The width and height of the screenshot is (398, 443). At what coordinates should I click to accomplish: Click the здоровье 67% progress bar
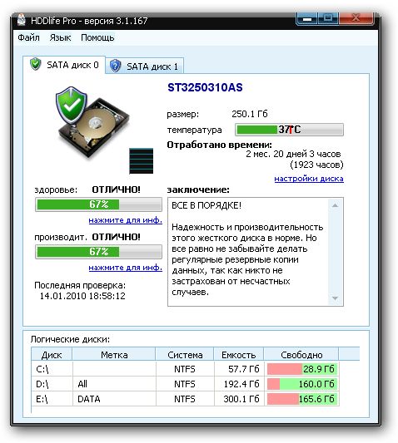coord(98,204)
